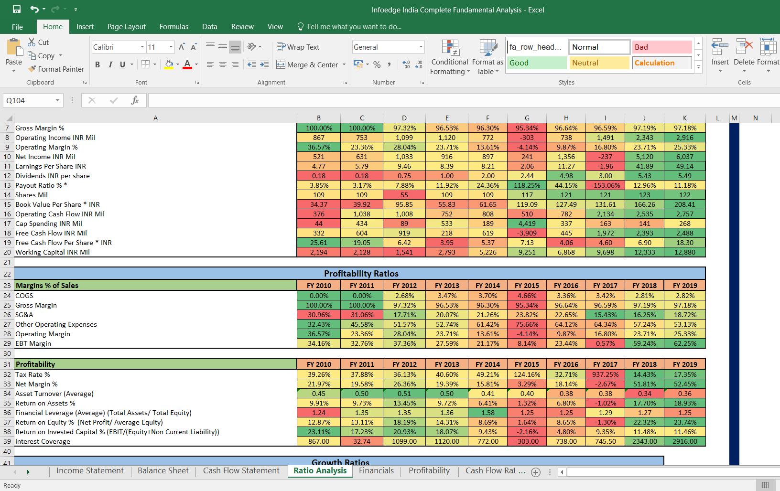
Task: Insert cells using the Insert icon
Action: pyautogui.click(x=720, y=47)
